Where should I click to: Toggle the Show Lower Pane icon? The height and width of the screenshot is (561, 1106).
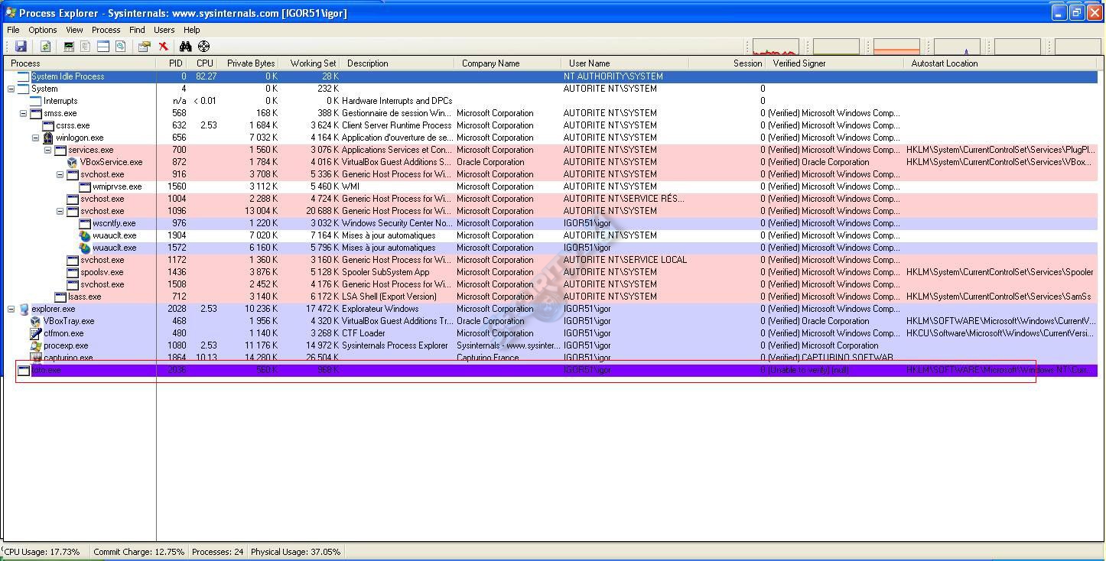(102, 47)
